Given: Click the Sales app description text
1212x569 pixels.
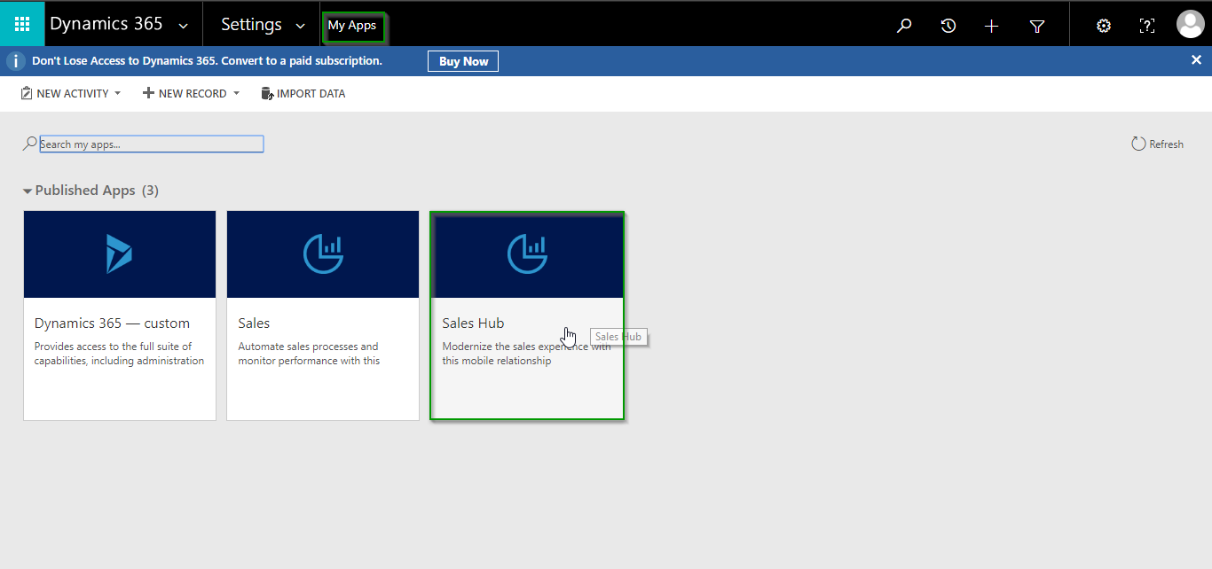Looking at the screenshot, I should point(309,354).
